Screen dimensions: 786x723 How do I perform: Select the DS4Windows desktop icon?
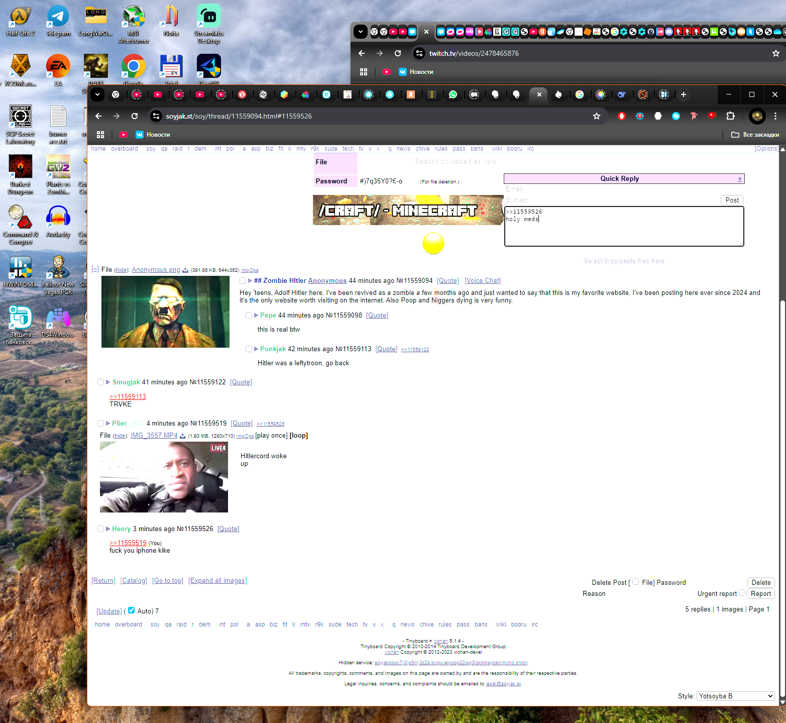pos(58,322)
